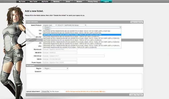Collapse the Product dropdown via its arrow
The width and height of the screenshot is (169, 99).
pyautogui.click(x=120, y=27)
